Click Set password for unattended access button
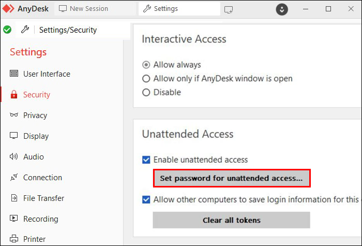The height and width of the screenshot is (246, 362). (x=231, y=178)
